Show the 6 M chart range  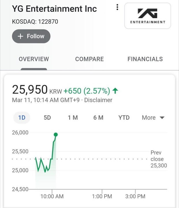click(98, 118)
